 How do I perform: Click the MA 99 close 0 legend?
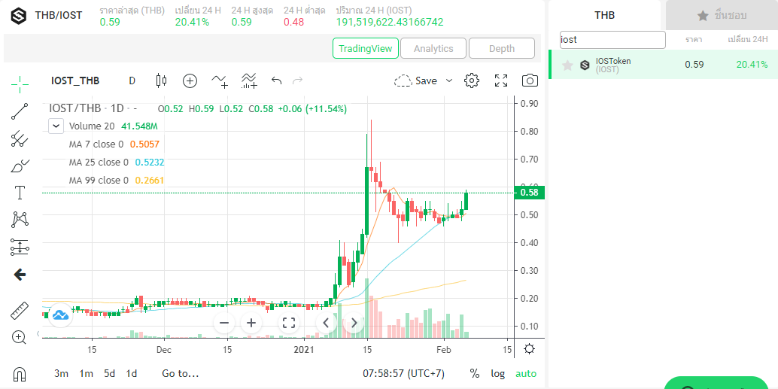point(99,180)
